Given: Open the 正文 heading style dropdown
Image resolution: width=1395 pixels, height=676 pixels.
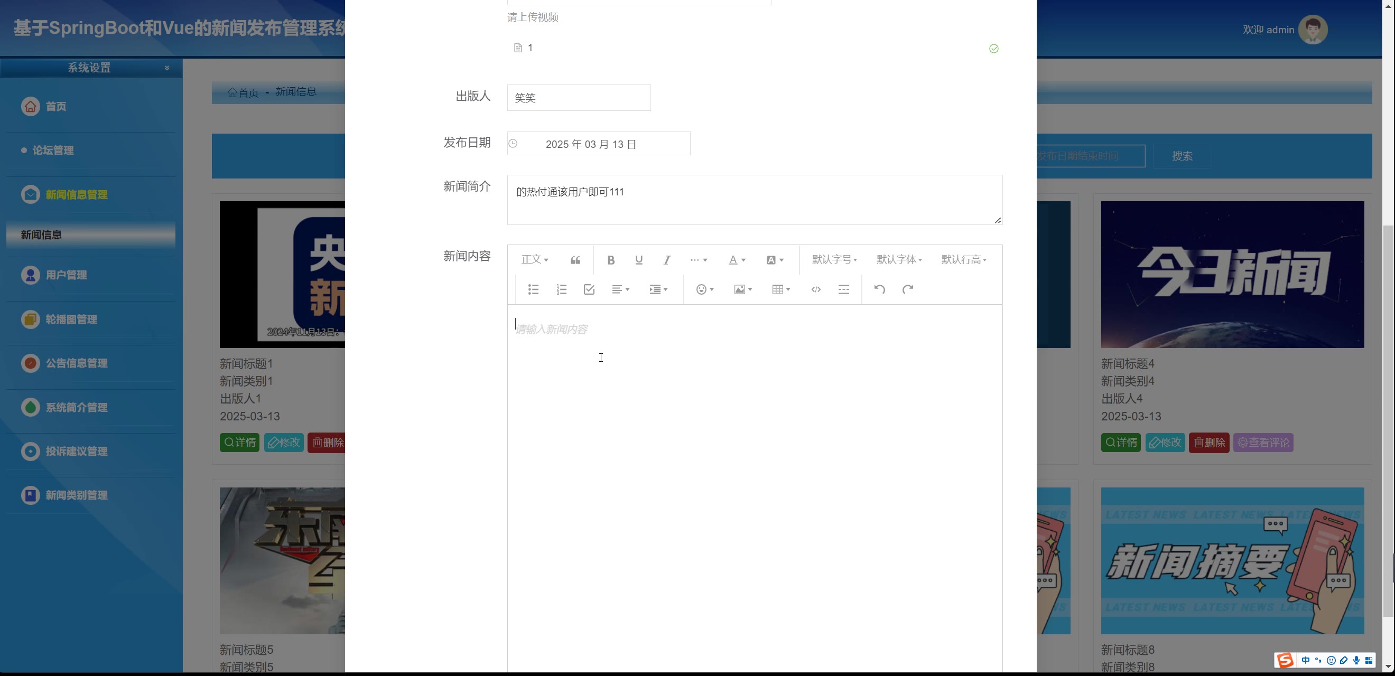Looking at the screenshot, I should tap(535, 260).
